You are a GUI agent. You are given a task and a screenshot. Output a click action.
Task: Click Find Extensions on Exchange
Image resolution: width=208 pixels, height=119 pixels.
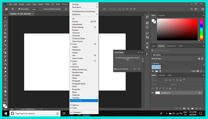[84, 11]
